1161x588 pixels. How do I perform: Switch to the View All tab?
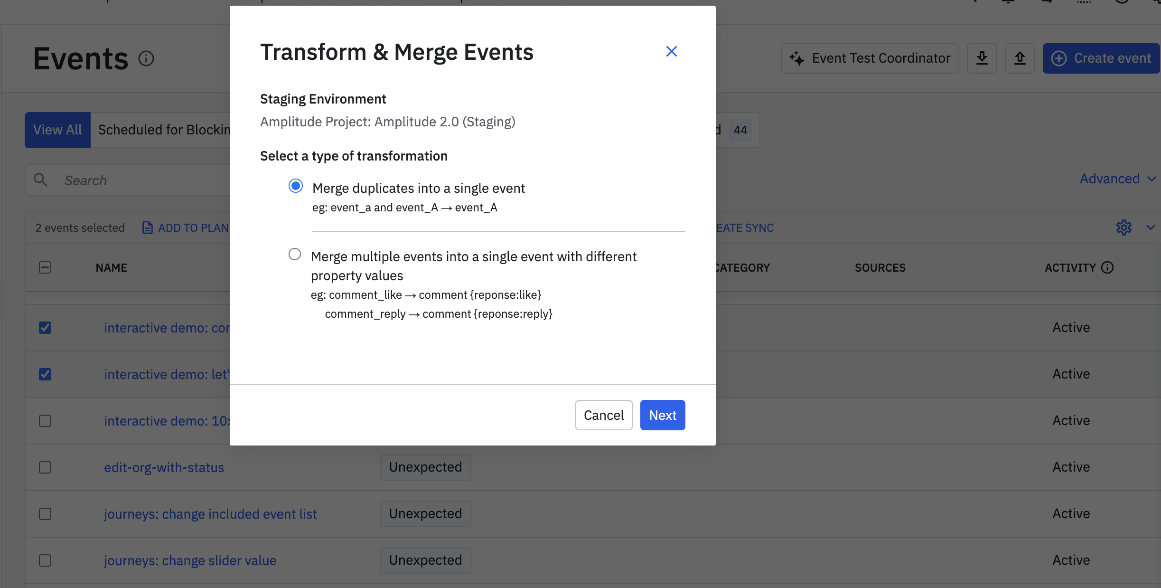57,130
